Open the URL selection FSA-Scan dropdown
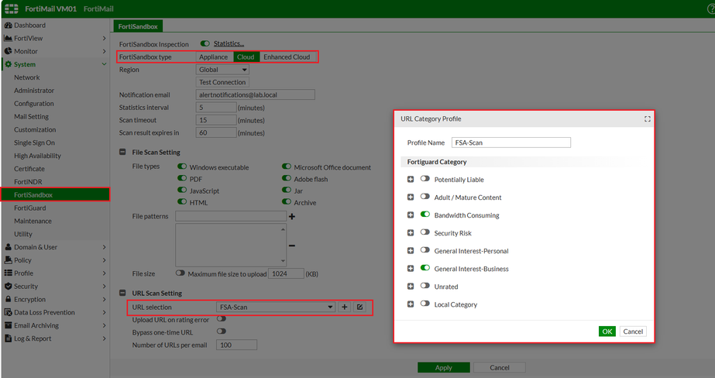Viewport: 715px width, 378px height. coord(276,308)
